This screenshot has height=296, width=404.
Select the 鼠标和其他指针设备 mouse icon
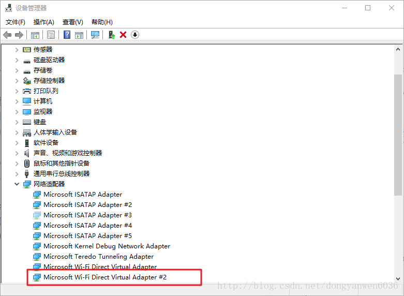[x=27, y=164]
